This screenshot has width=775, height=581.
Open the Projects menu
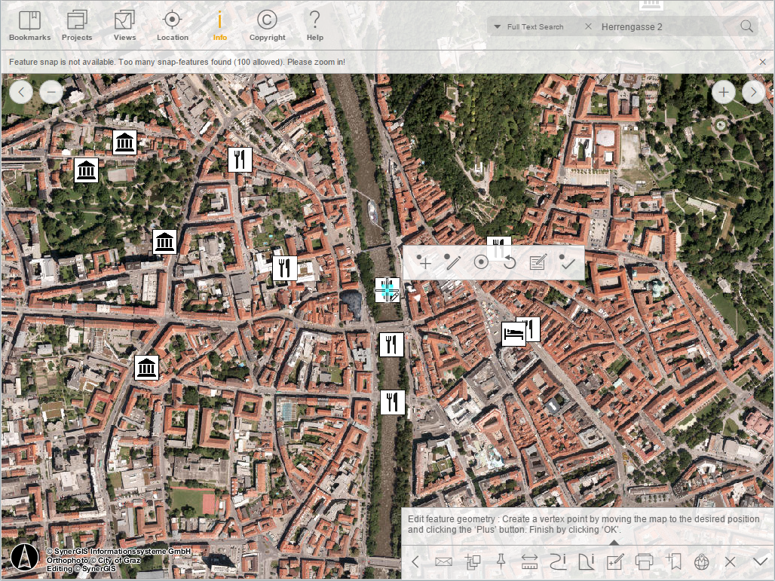pyautogui.click(x=76, y=24)
